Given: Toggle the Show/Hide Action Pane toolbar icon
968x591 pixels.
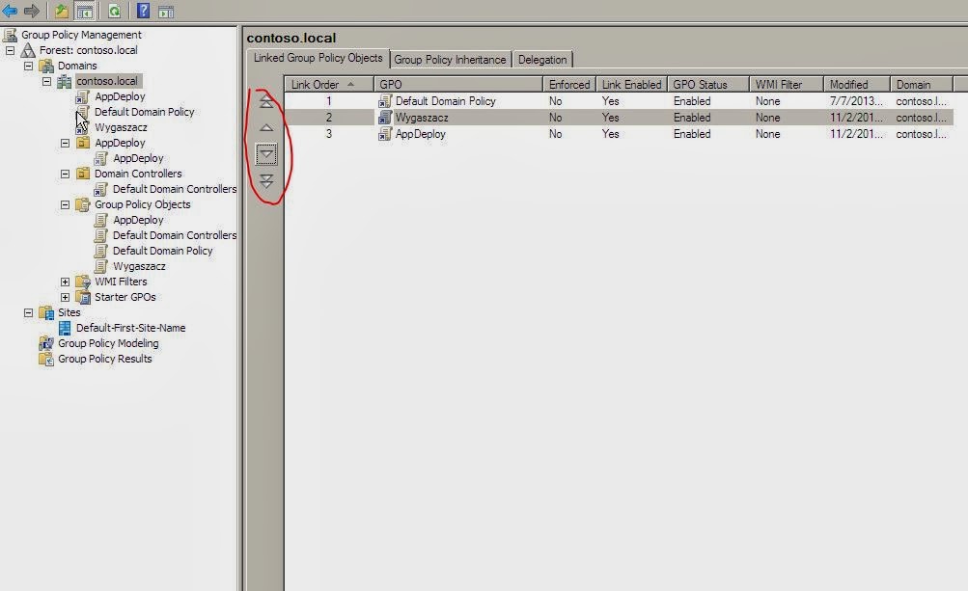Looking at the screenshot, I should pos(165,12).
